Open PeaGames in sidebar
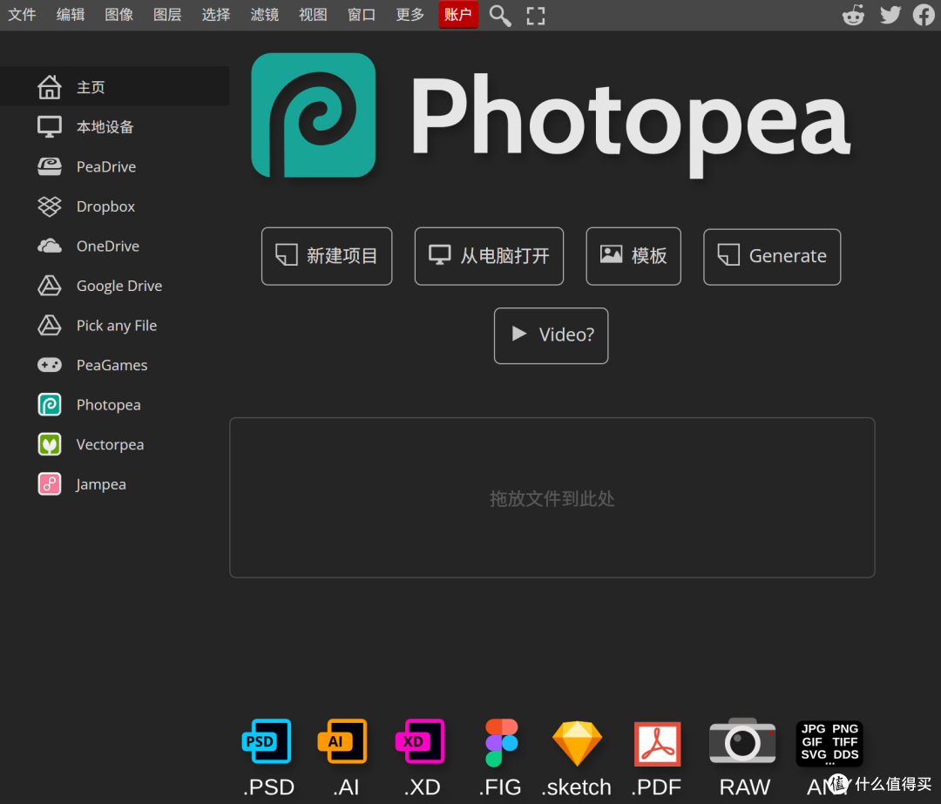Image resolution: width=941 pixels, height=804 pixels. (115, 365)
